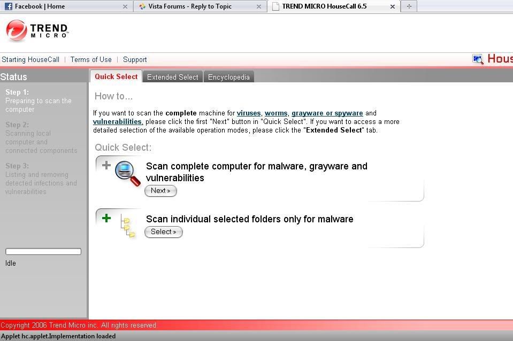Open the Support link

pos(135,59)
